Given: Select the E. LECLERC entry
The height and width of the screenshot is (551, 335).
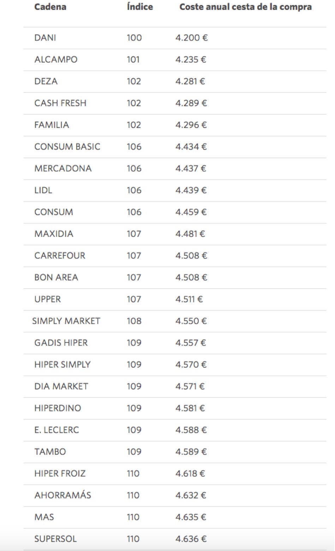Looking at the screenshot, I should point(56,430).
